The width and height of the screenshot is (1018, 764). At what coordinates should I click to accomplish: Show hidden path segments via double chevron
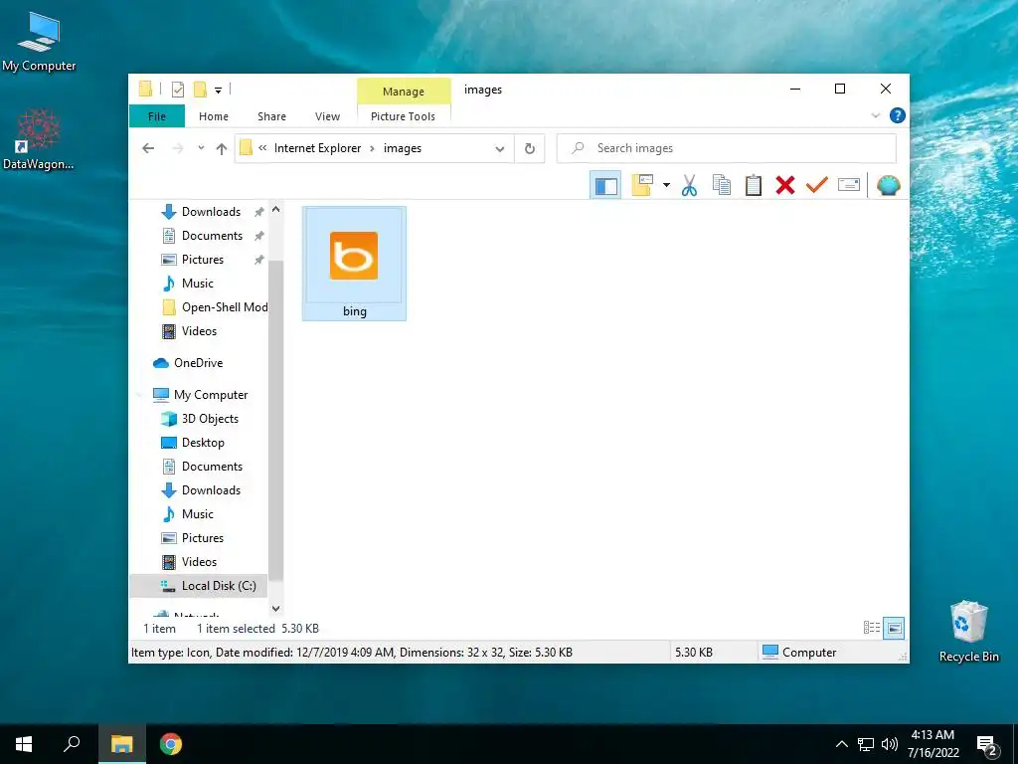point(262,148)
